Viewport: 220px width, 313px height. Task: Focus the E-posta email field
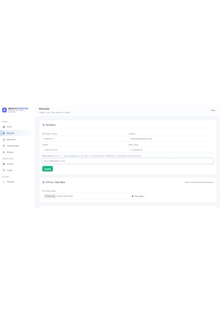coord(171,139)
